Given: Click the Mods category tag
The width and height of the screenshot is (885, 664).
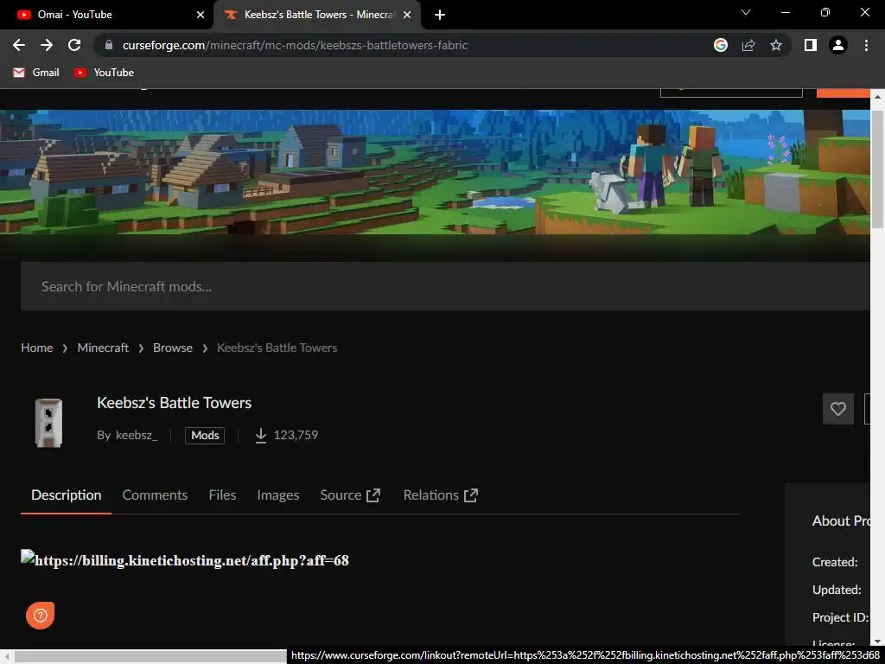Looking at the screenshot, I should [x=205, y=436].
